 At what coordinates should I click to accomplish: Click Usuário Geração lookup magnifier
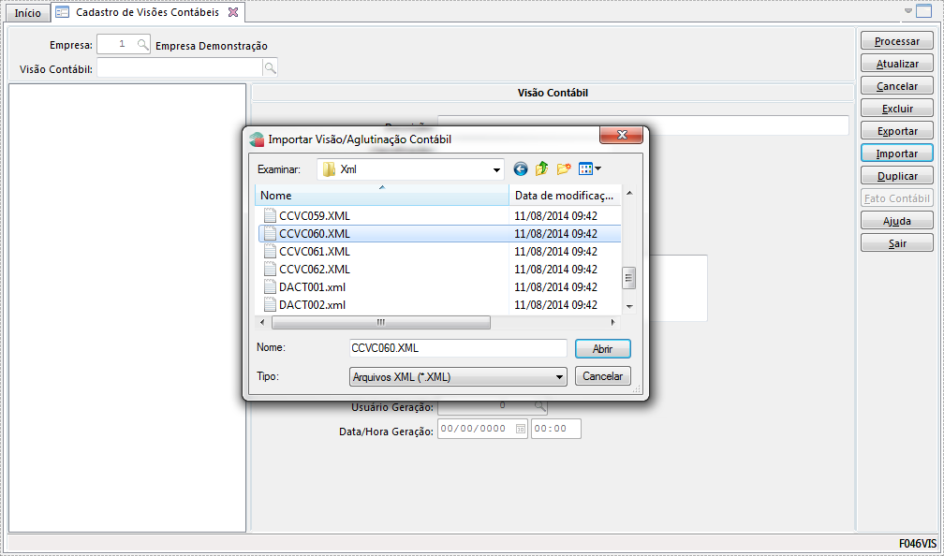click(x=540, y=407)
